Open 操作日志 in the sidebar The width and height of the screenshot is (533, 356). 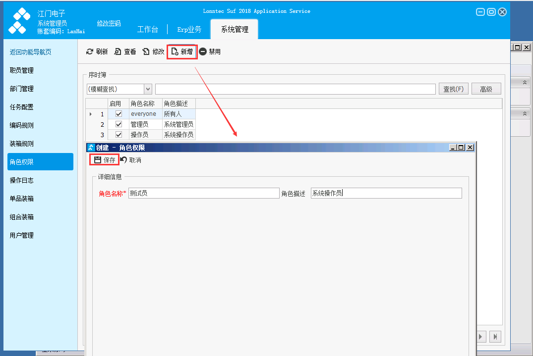[x=22, y=180]
